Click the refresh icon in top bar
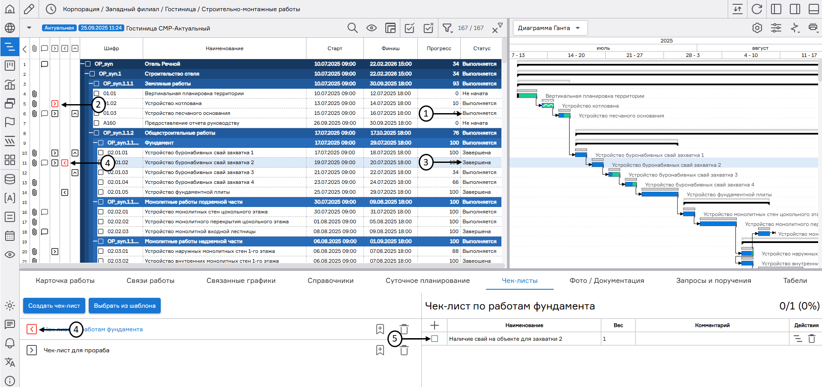The height and width of the screenshot is (387, 822). tap(757, 9)
